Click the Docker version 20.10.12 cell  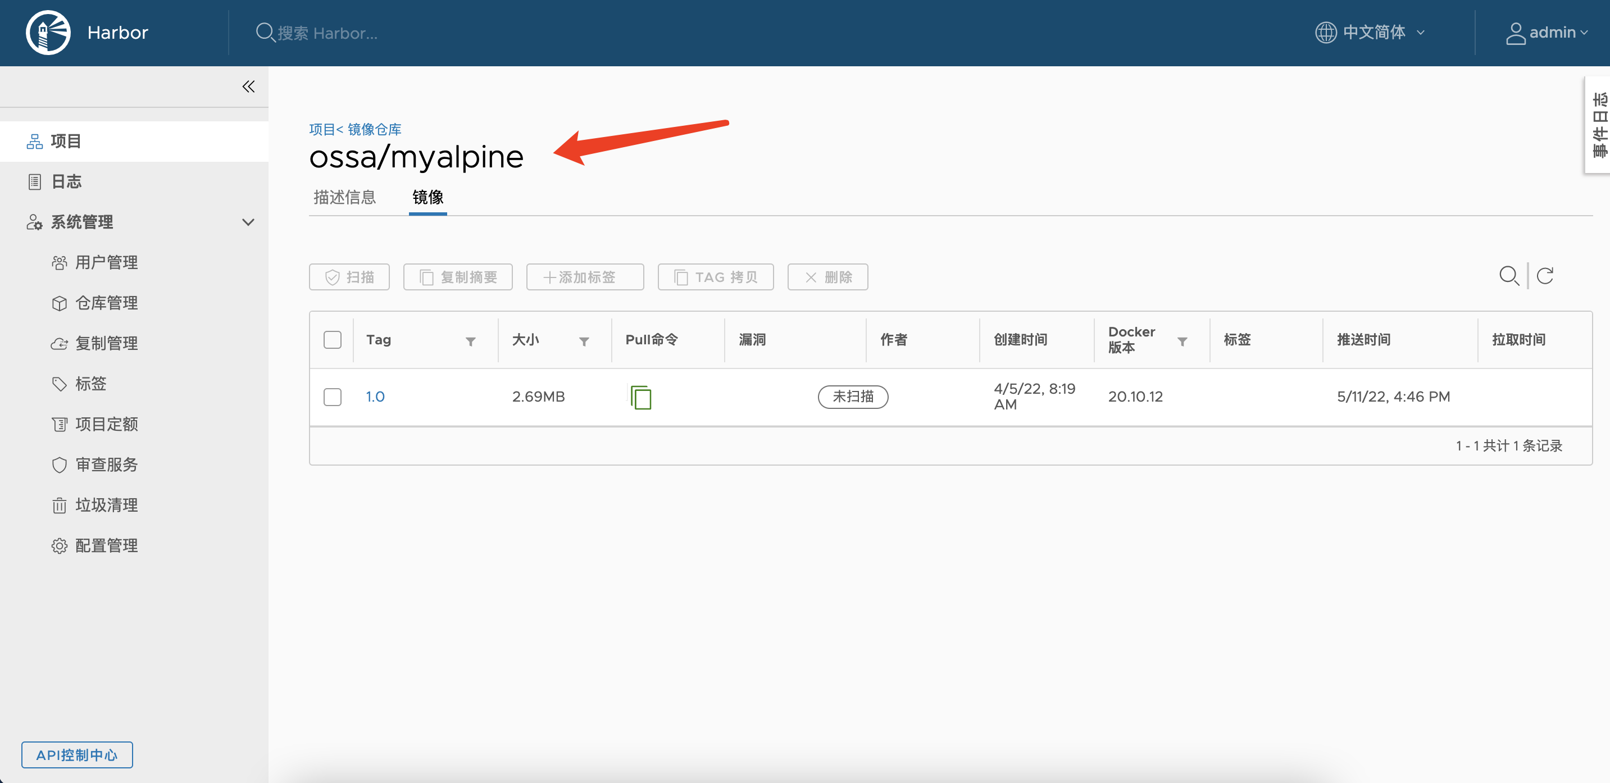click(x=1135, y=397)
